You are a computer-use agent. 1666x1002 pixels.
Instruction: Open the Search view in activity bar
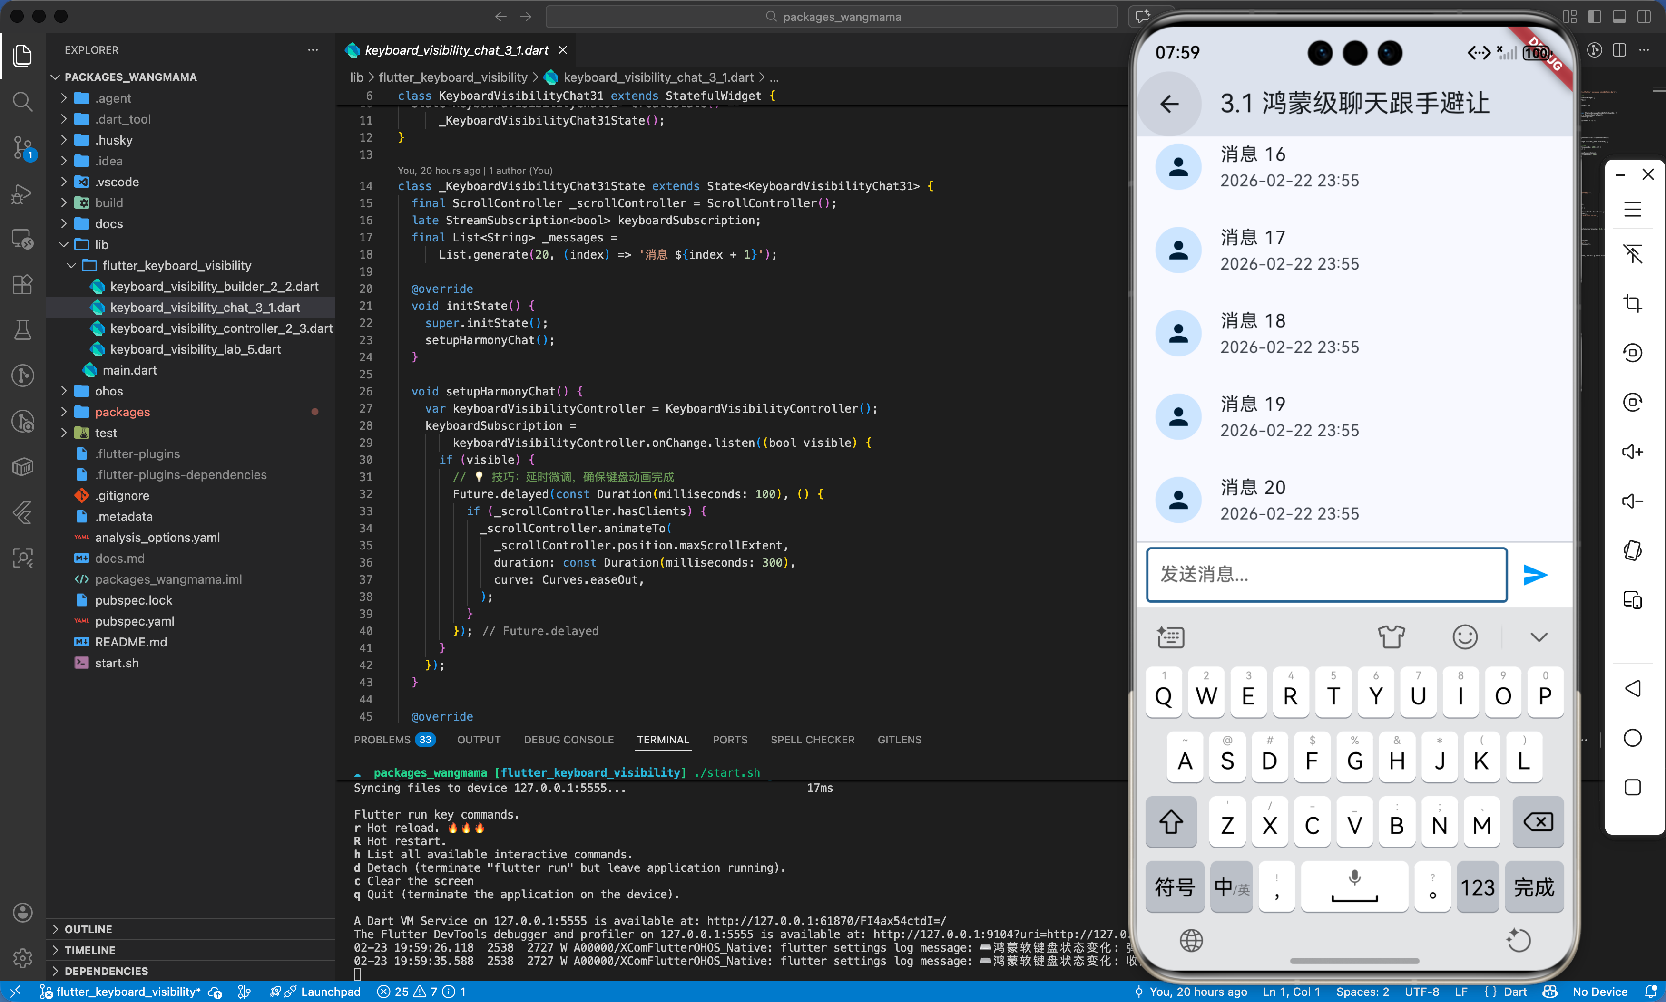pyautogui.click(x=22, y=101)
